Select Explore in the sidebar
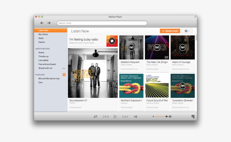The image size is (231, 142). pos(42,42)
